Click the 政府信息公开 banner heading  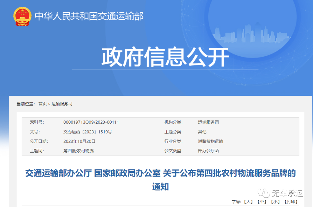pos(165,57)
